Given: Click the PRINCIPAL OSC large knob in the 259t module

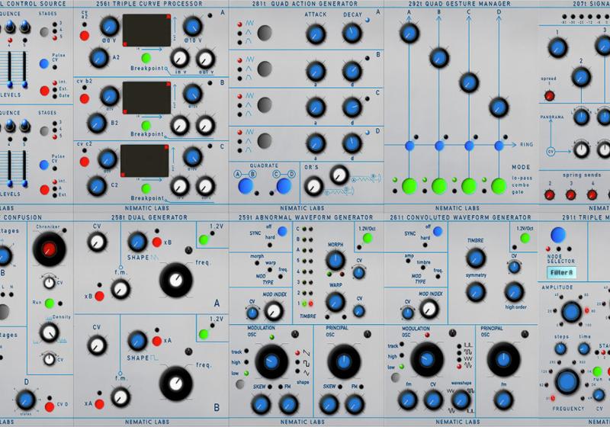Looking at the screenshot, I should [344, 361].
